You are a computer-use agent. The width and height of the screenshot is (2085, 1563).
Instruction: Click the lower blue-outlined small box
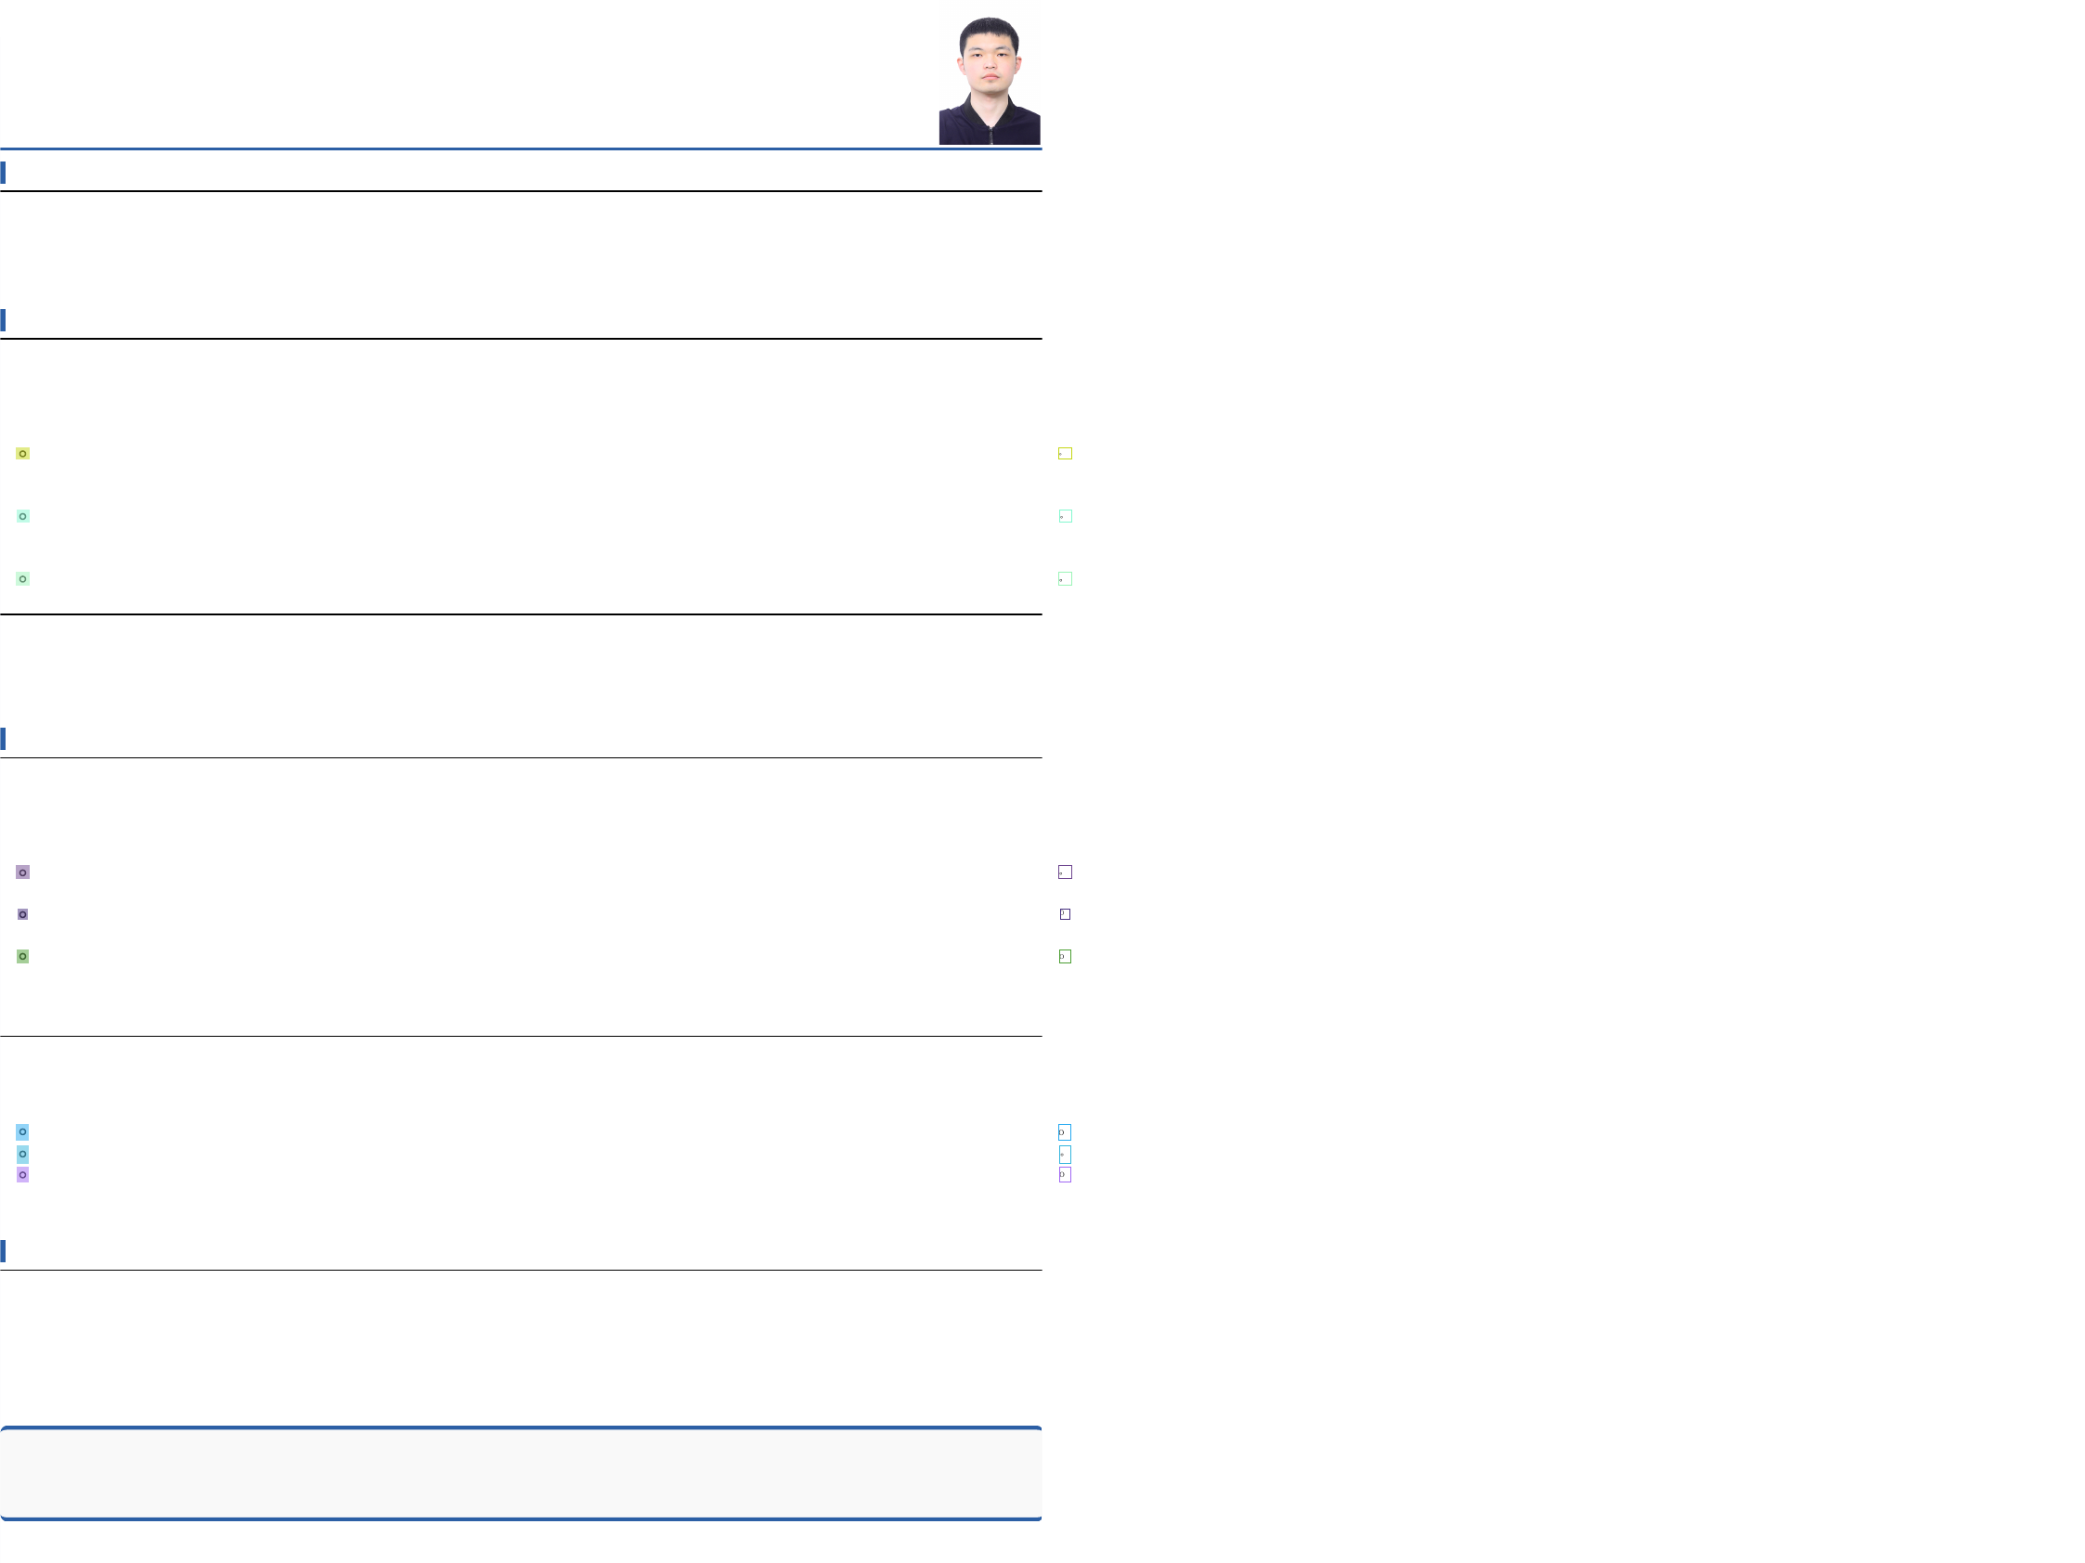[1064, 1154]
